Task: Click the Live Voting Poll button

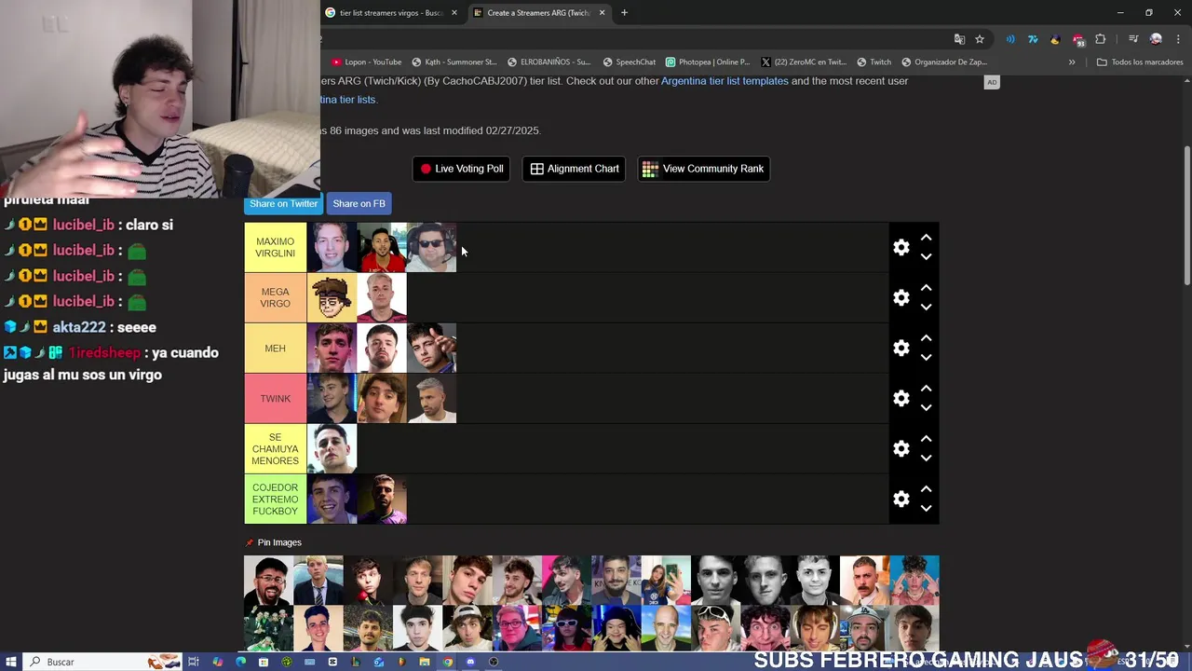Action: [x=461, y=169]
